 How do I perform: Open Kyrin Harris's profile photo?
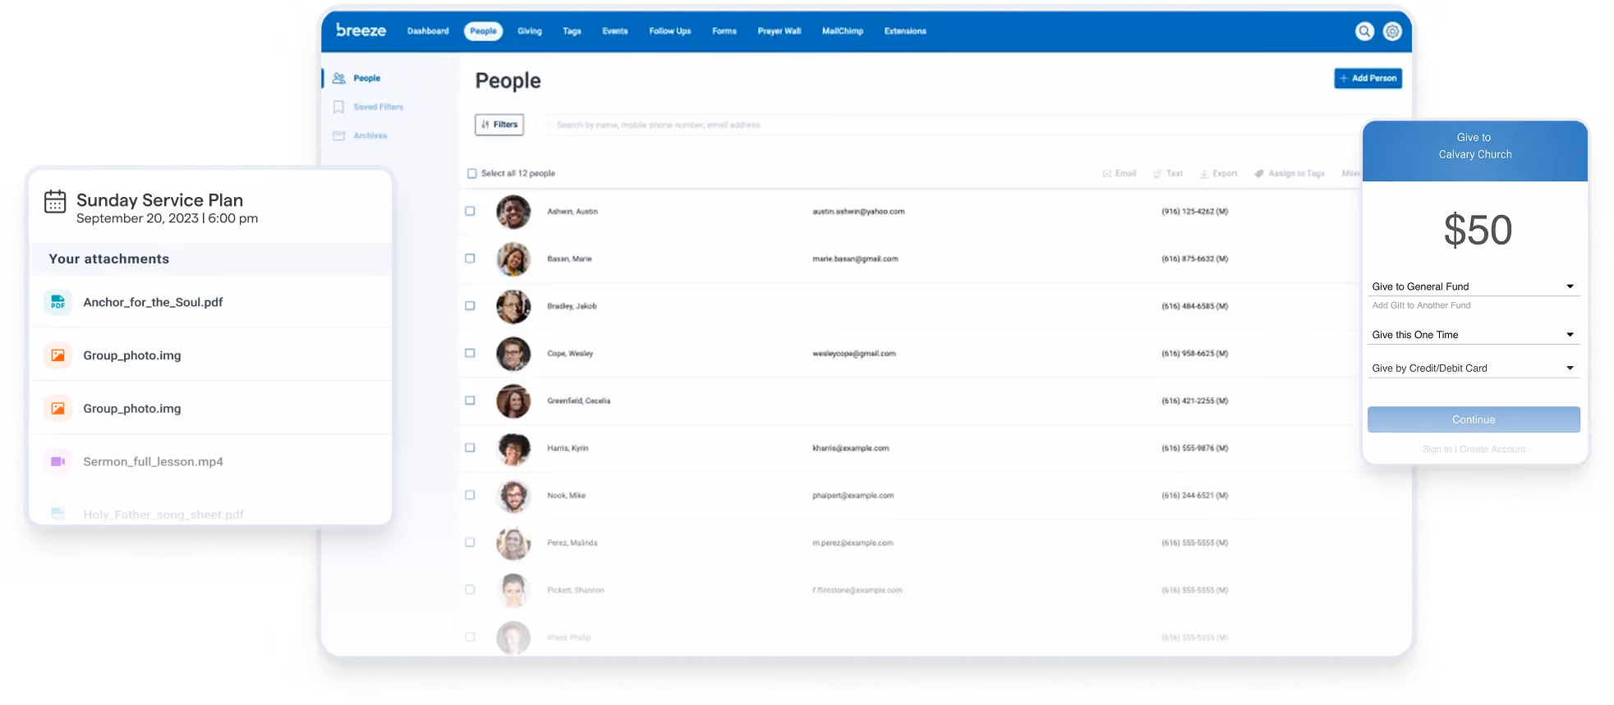point(513,448)
